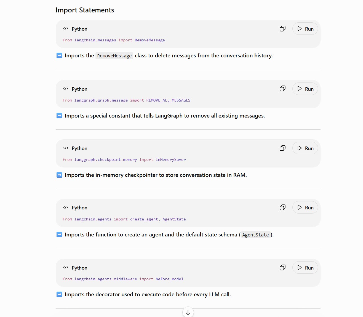Click the code icon of the RemoveMessage block
The width and height of the screenshot is (363, 317).
pos(66,29)
